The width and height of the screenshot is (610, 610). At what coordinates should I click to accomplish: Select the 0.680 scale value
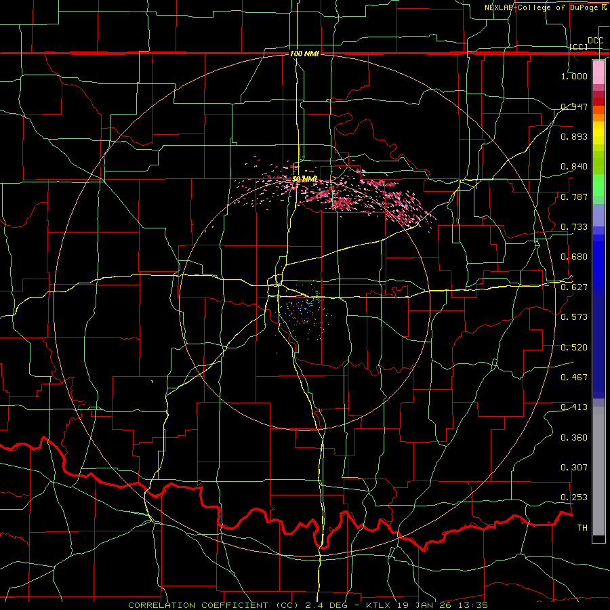coord(574,257)
